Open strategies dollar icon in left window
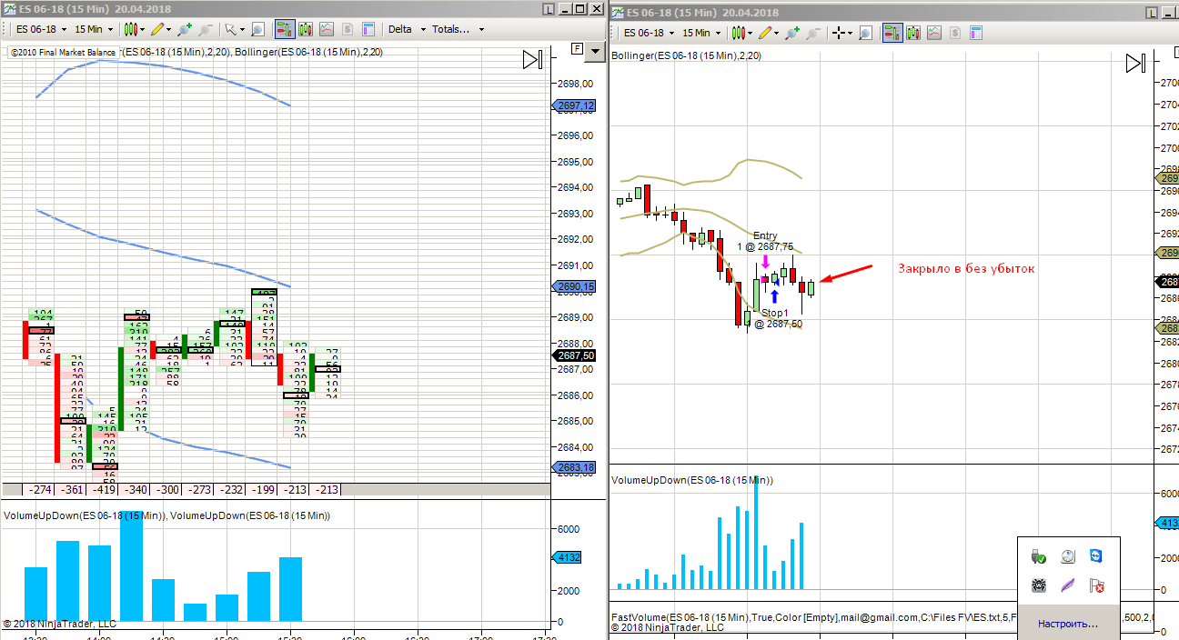 click(347, 29)
